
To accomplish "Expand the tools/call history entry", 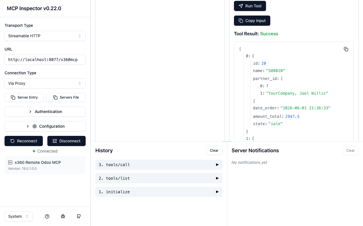I will (159, 165).
